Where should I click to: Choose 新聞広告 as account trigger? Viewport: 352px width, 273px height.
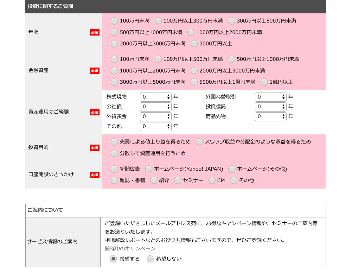click(x=114, y=169)
